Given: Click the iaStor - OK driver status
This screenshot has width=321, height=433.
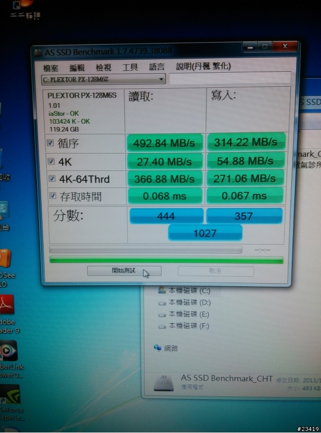Looking at the screenshot, I should click(64, 113).
